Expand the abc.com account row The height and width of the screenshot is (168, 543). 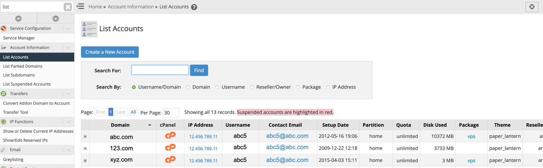point(85,136)
